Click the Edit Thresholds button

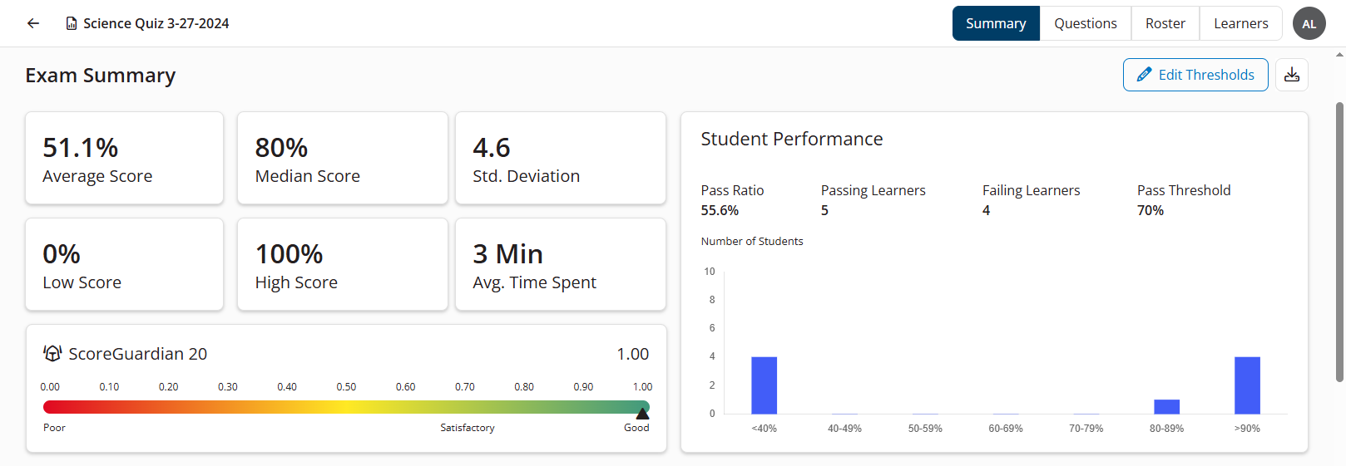coord(1195,75)
